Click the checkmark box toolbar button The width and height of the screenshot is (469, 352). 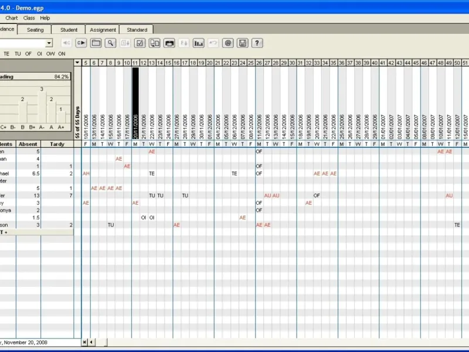click(x=140, y=43)
